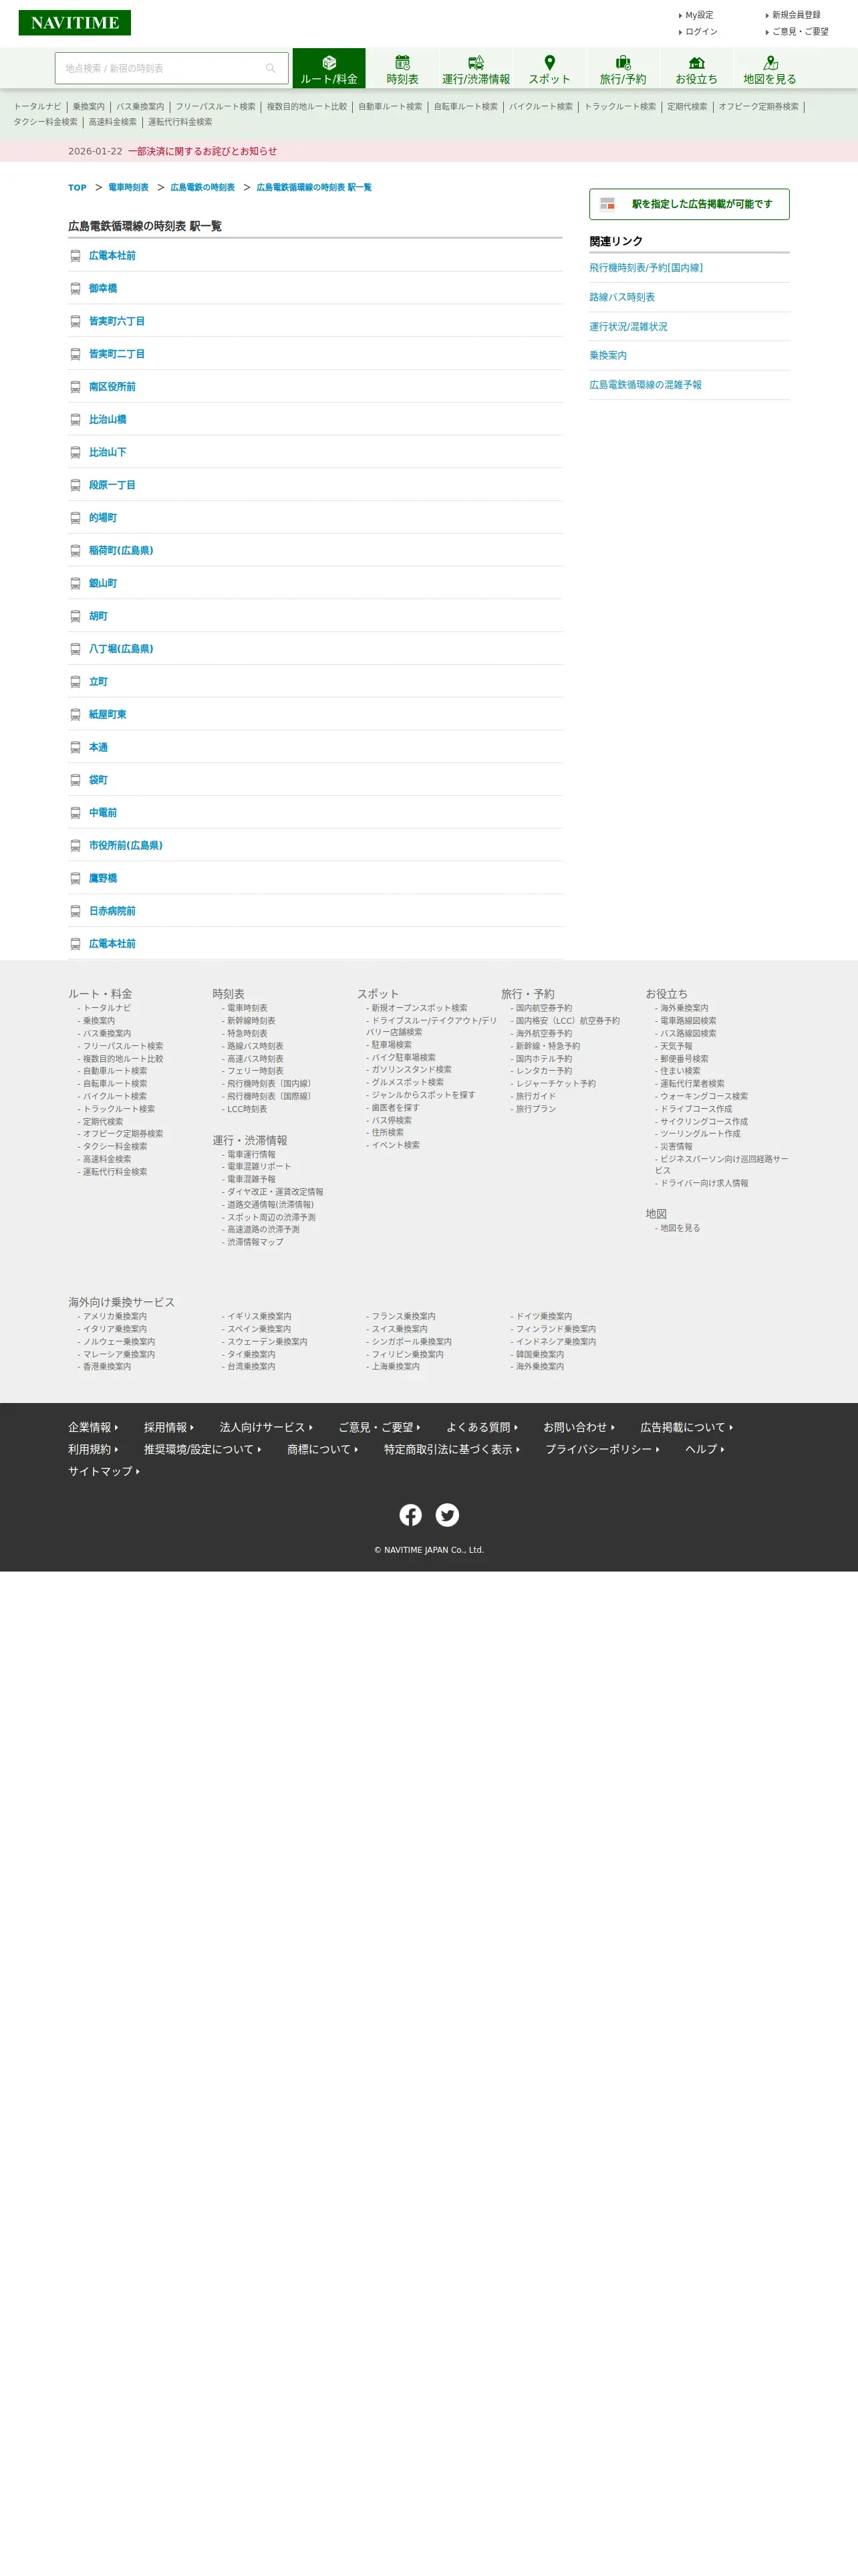The image size is (858, 2576).
Task: Click train icon beside 比治山橋
Action: coord(75,420)
